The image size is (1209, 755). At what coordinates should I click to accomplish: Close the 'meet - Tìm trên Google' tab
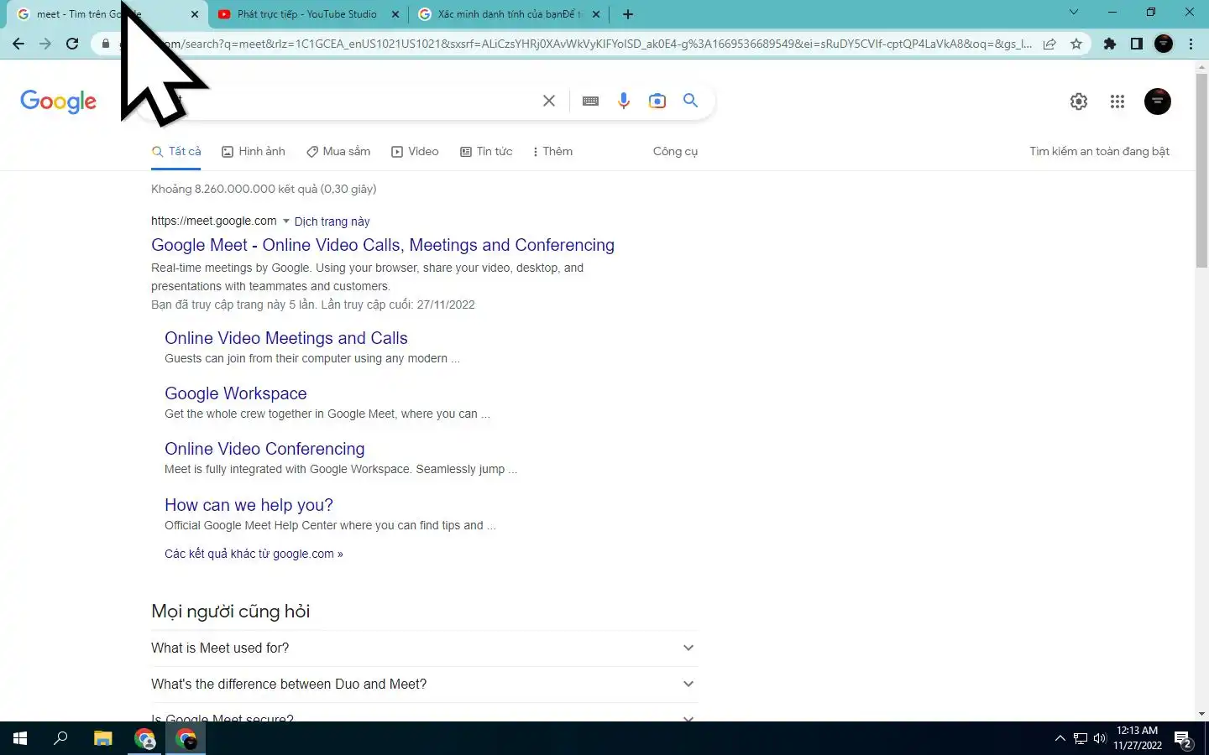click(195, 14)
